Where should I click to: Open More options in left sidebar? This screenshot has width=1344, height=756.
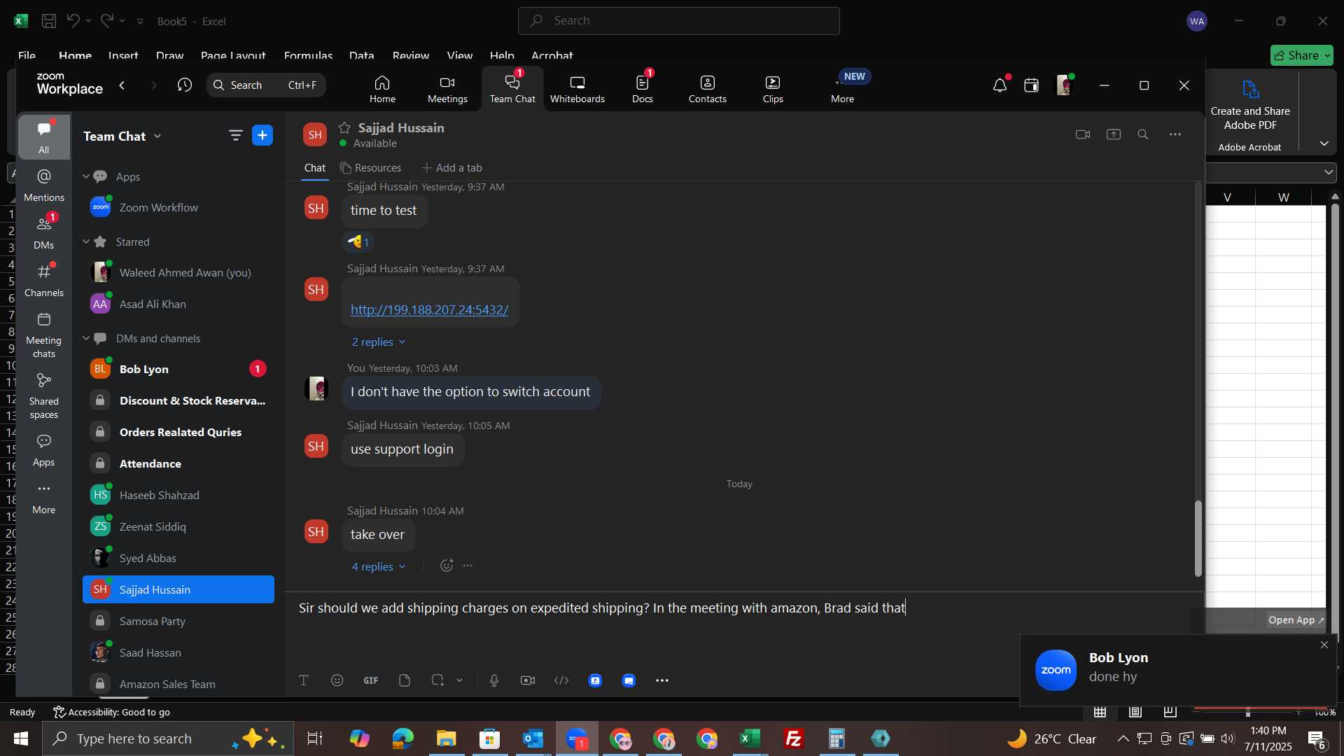click(x=44, y=498)
